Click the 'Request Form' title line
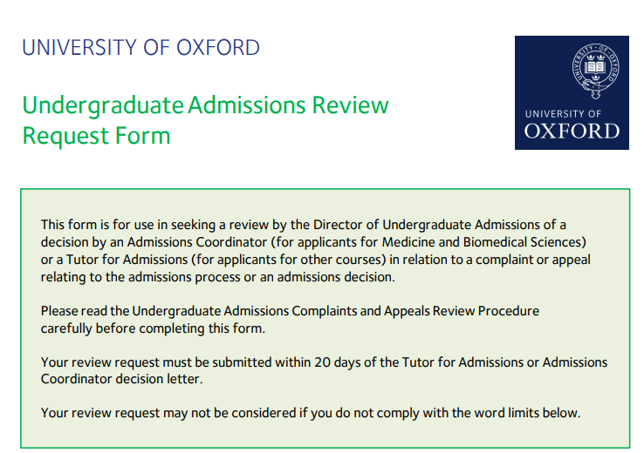The width and height of the screenshot is (644, 453). click(x=96, y=136)
